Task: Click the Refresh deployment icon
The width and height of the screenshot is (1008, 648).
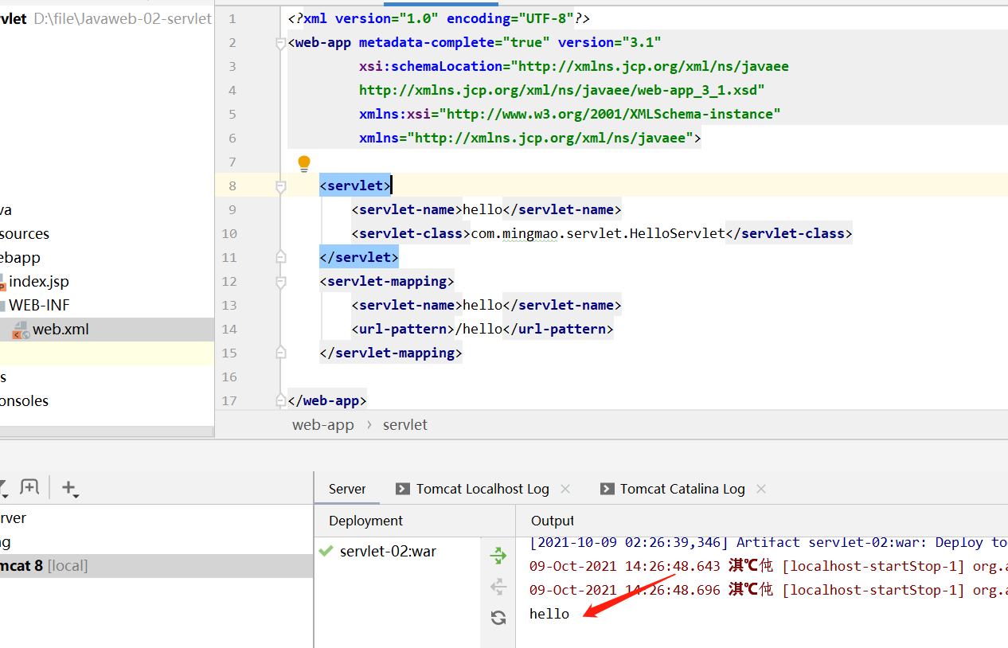Action: pyautogui.click(x=498, y=617)
